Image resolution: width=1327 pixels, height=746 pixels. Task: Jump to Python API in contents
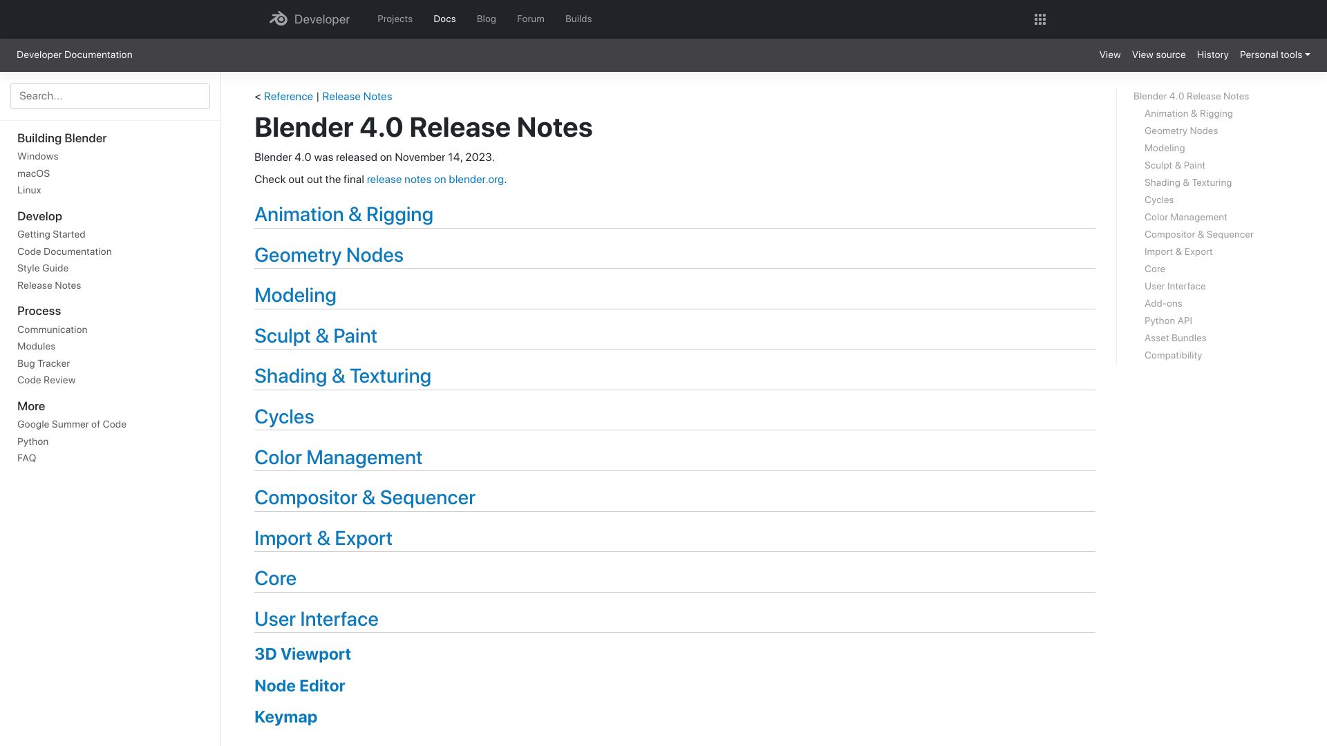1168,321
